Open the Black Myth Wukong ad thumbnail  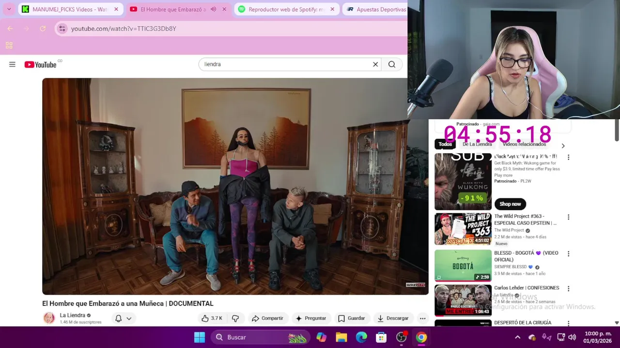(x=463, y=182)
